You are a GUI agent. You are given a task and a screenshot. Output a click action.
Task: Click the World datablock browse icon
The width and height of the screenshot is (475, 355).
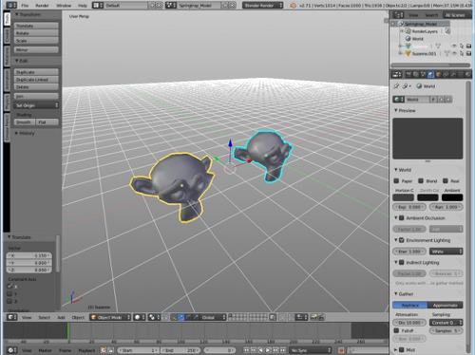point(398,100)
